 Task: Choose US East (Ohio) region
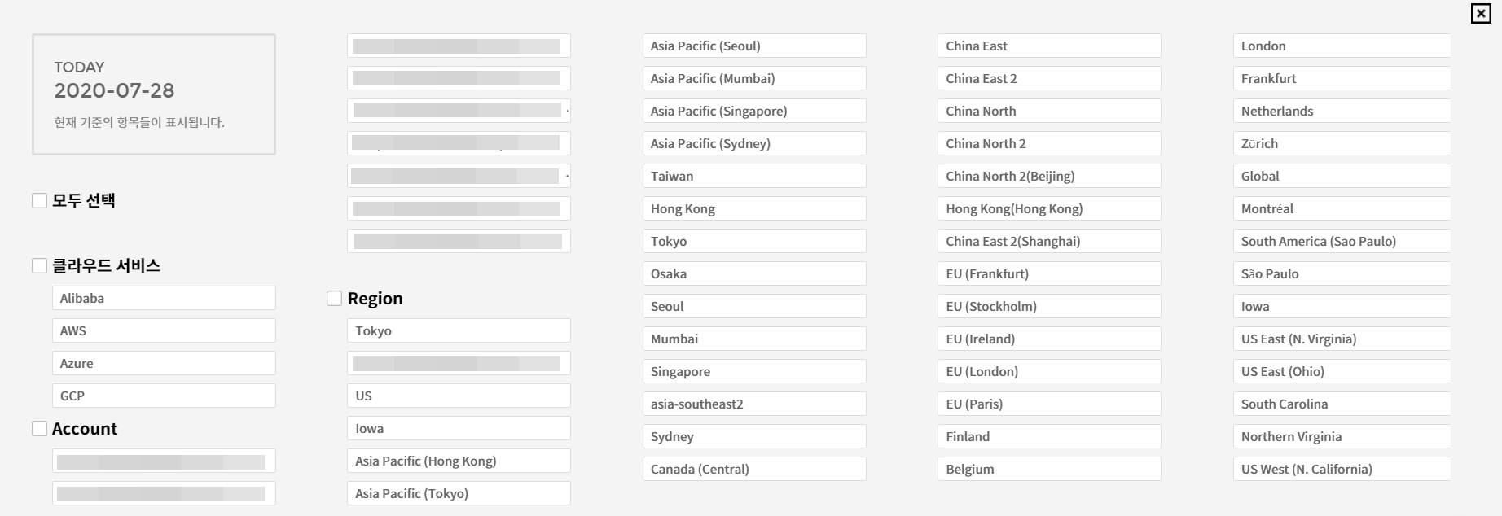tap(1342, 371)
